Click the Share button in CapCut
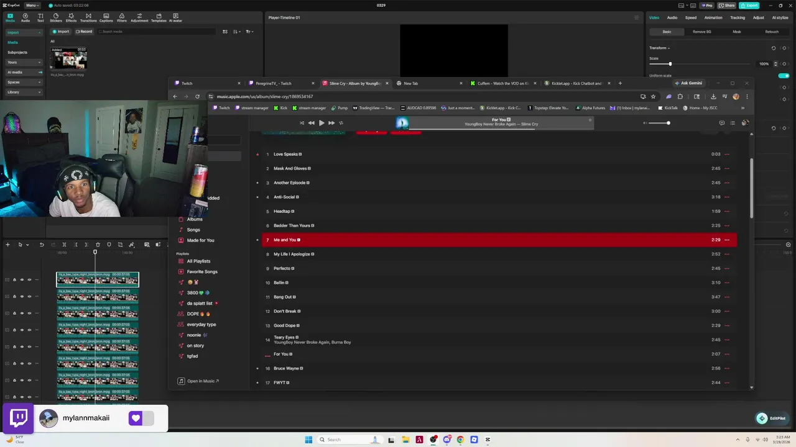The image size is (796, 447). point(726,5)
